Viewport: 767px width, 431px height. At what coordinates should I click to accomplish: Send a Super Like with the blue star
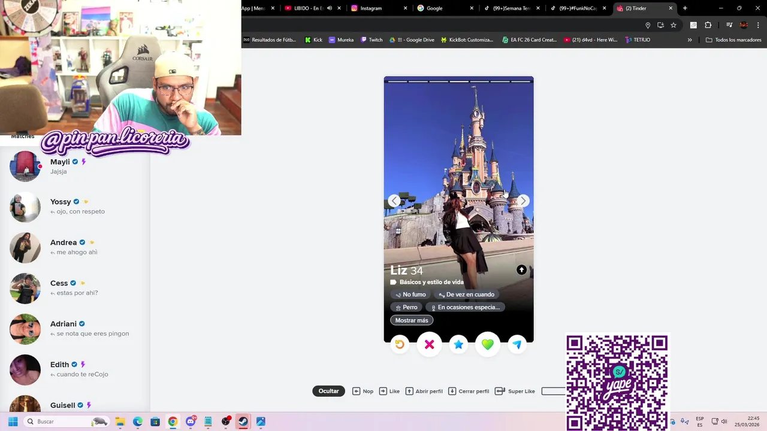[x=458, y=344]
